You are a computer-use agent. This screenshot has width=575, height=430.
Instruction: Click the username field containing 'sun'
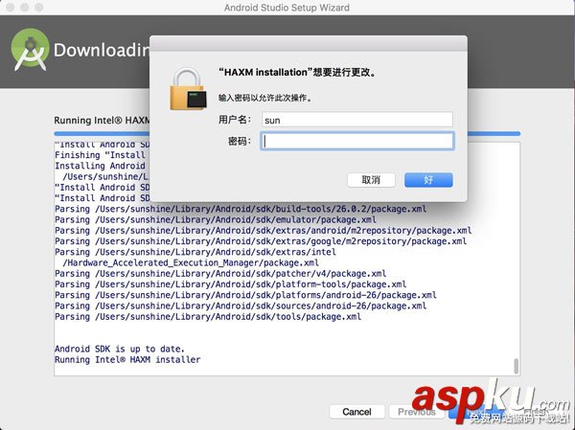(x=357, y=120)
